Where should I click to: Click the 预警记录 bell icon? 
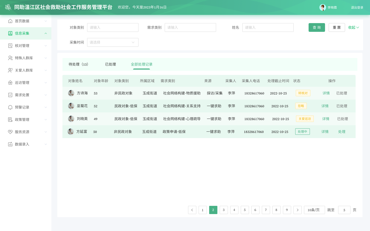click(10, 107)
